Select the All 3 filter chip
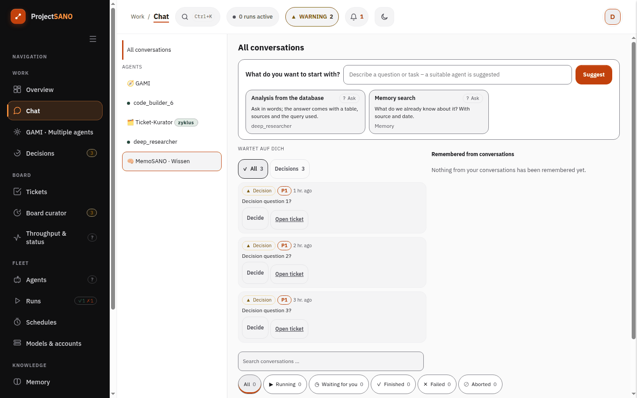This screenshot has width=637, height=398. pyautogui.click(x=253, y=169)
